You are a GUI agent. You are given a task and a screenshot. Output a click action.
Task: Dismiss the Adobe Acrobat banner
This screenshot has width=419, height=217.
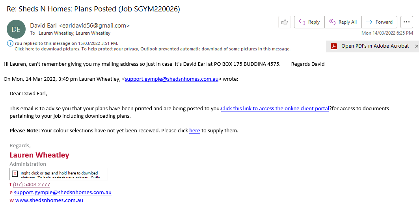[417, 46]
